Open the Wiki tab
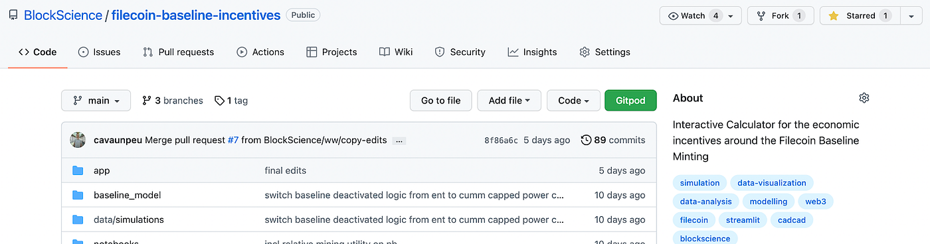The height and width of the screenshot is (244, 930). [396, 52]
